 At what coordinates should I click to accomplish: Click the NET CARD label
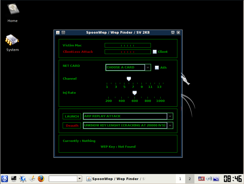click(x=71, y=66)
